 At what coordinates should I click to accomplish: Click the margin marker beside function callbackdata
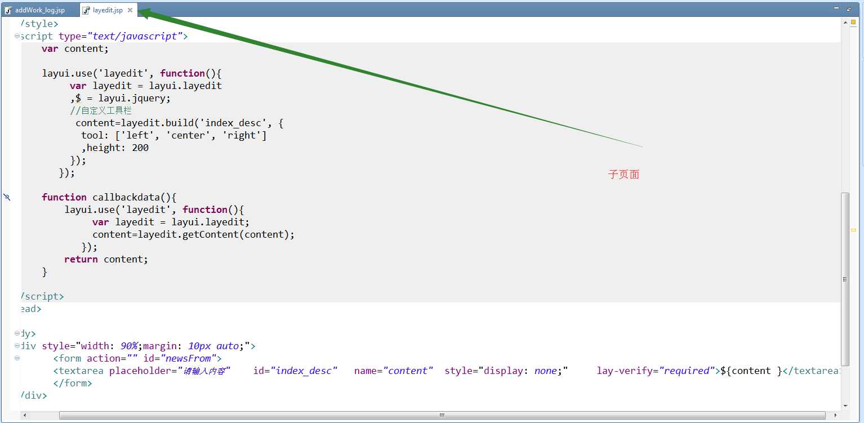click(7, 197)
